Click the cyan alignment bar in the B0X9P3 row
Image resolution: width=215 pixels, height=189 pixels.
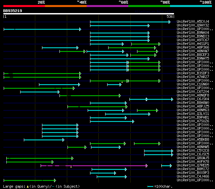[x=103, y=173]
